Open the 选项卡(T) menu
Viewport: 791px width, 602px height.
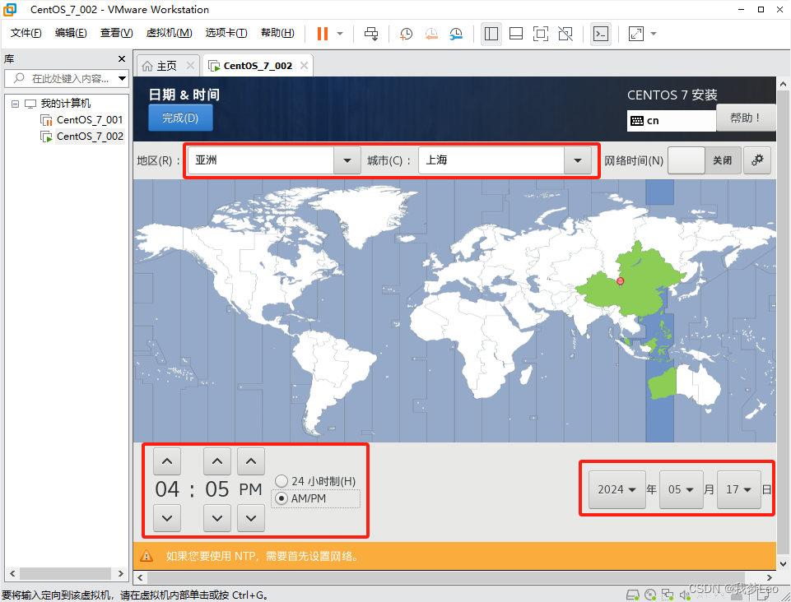click(x=226, y=33)
